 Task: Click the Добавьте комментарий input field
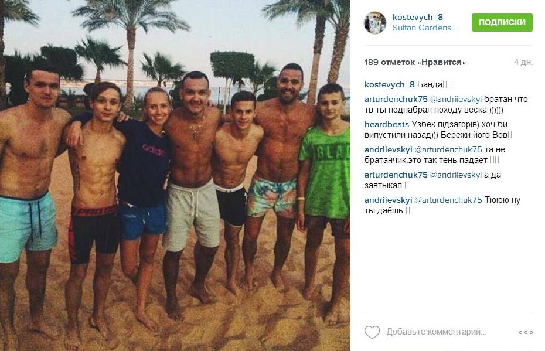[436, 332]
